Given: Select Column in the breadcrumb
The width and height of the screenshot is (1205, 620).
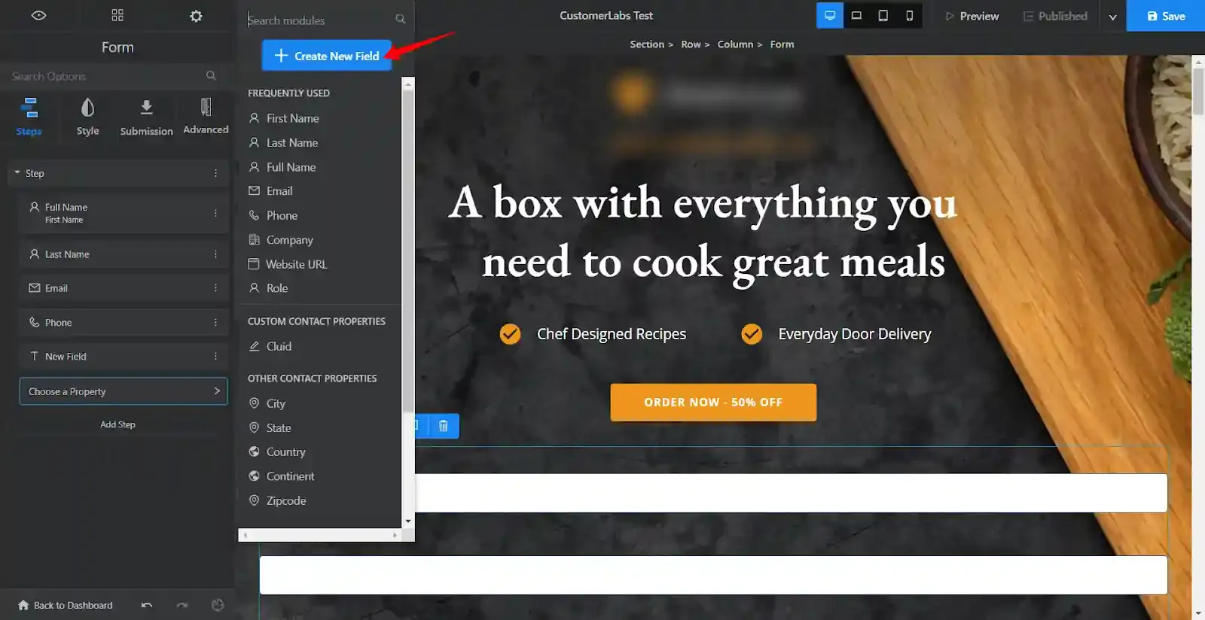Looking at the screenshot, I should pos(735,44).
